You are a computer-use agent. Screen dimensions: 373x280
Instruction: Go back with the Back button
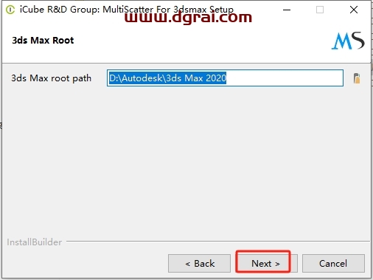pyautogui.click(x=199, y=263)
